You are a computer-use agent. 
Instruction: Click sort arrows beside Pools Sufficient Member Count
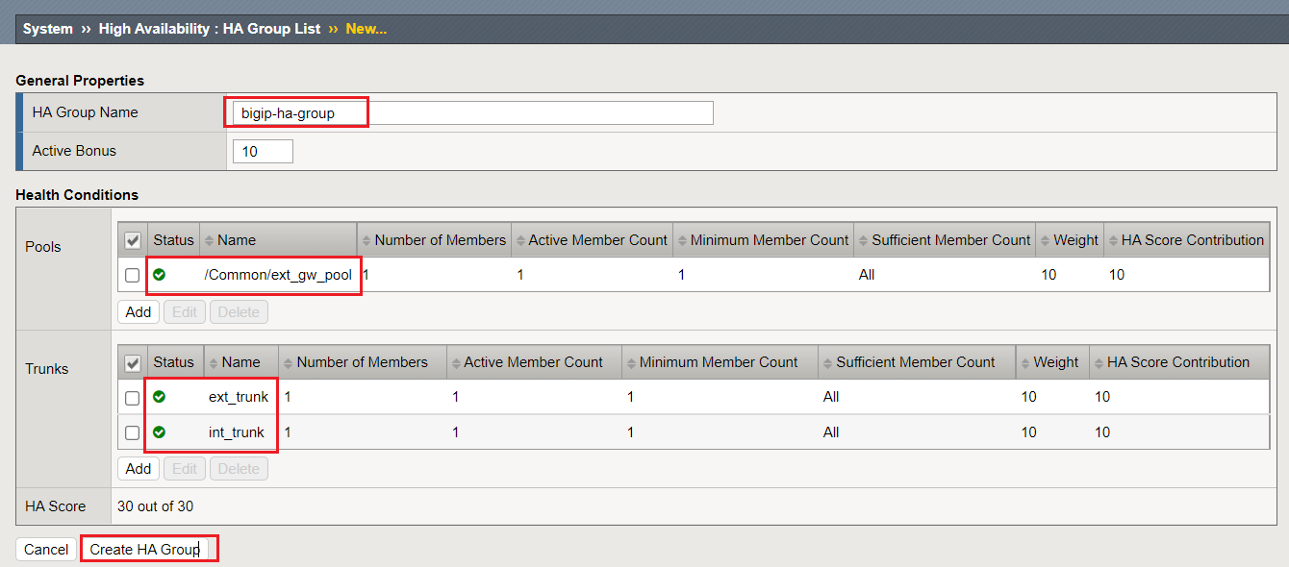(864, 240)
